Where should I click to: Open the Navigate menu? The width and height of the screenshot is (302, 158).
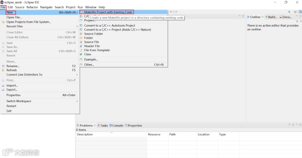click(x=46, y=7)
